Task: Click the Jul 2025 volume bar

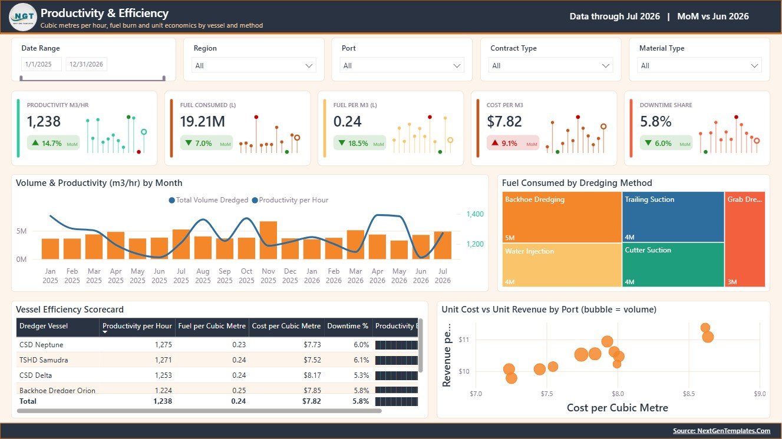Action: 181,245
